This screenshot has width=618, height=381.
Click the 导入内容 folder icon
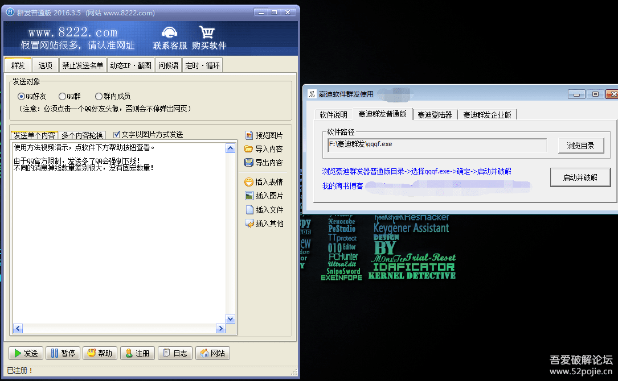249,149
